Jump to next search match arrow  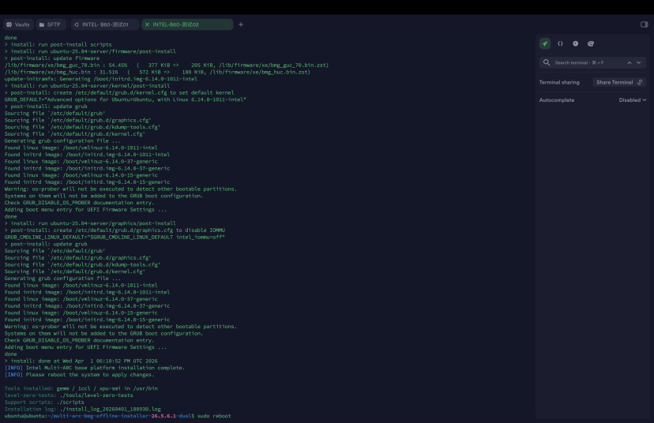(x=638, y=62)
